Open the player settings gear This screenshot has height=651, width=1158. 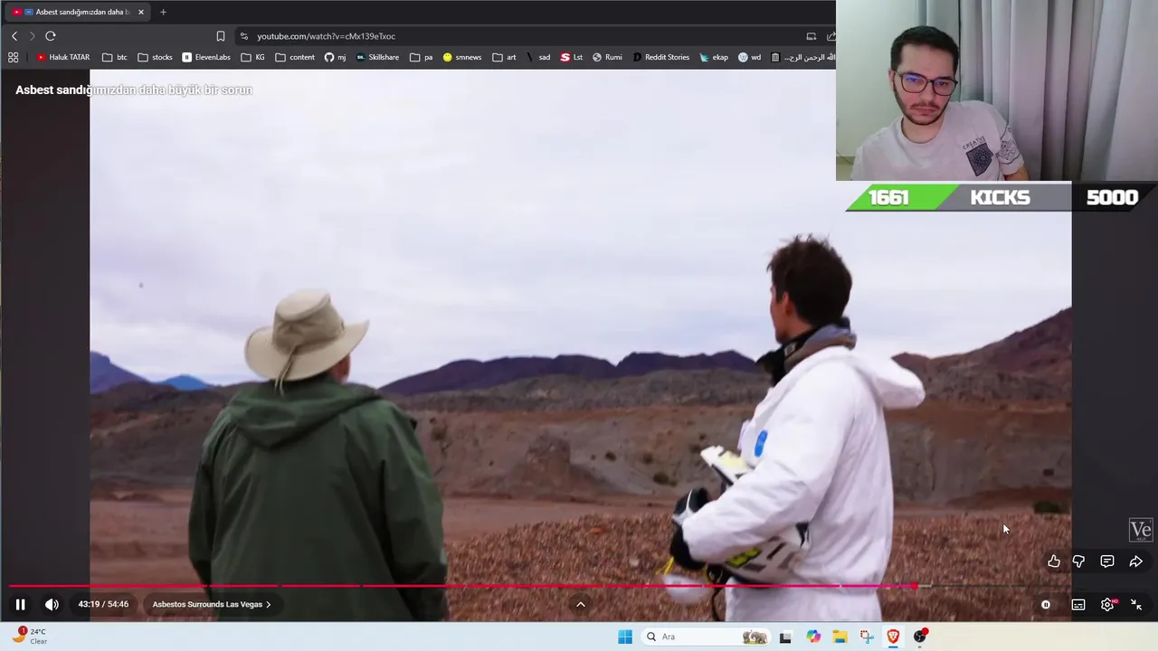click(x=1107, y=605)
